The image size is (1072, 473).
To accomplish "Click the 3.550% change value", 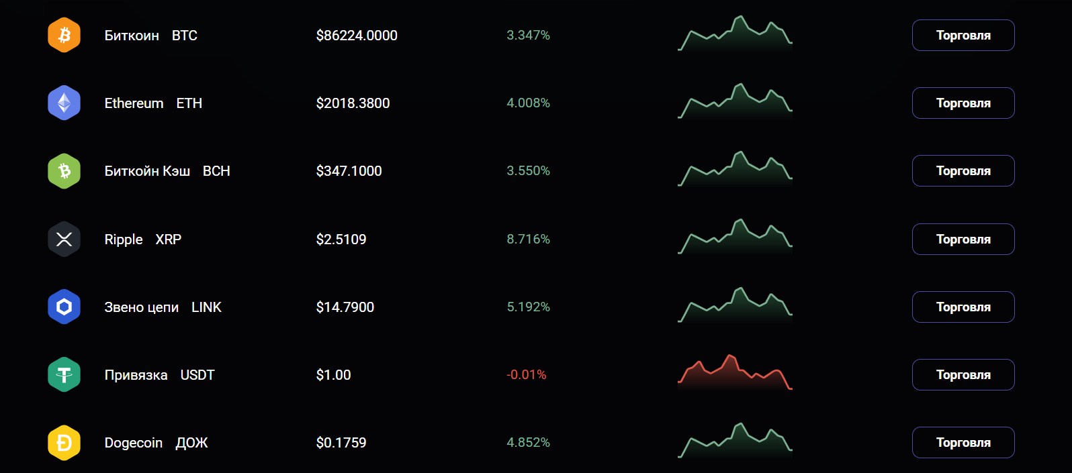I will [x=528, y=171].
